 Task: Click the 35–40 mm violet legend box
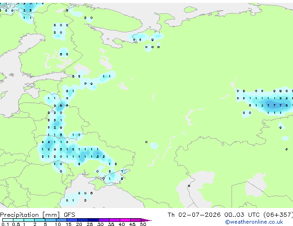[114, 220]
